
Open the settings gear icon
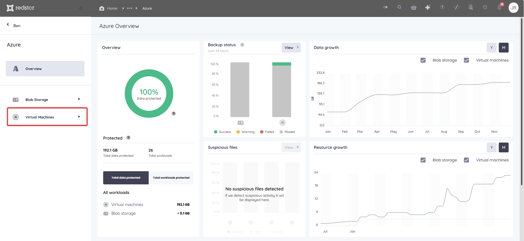(485, 7)
